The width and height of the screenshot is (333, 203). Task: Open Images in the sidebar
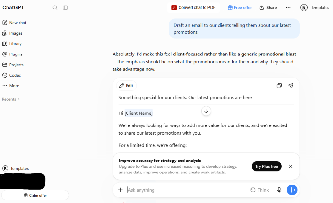point(12,33)
